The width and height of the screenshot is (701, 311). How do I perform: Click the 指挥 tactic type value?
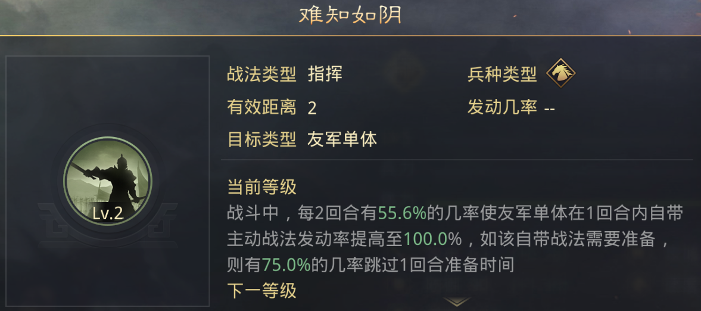point(325,74)
